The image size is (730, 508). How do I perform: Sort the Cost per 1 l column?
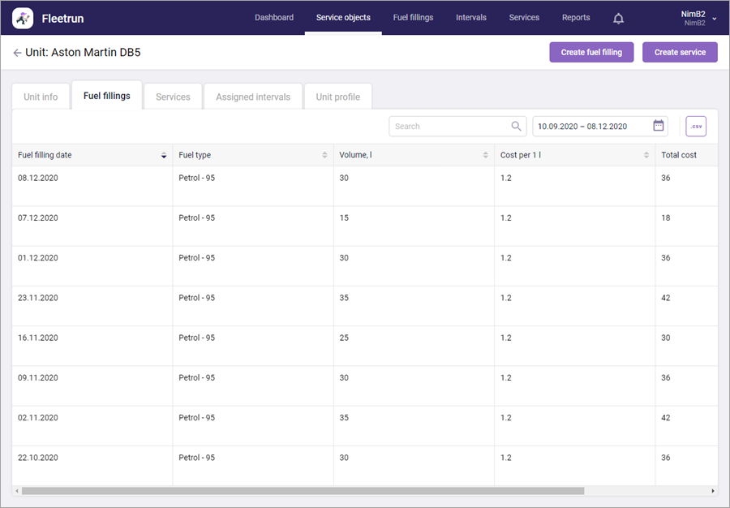[646, 155]
